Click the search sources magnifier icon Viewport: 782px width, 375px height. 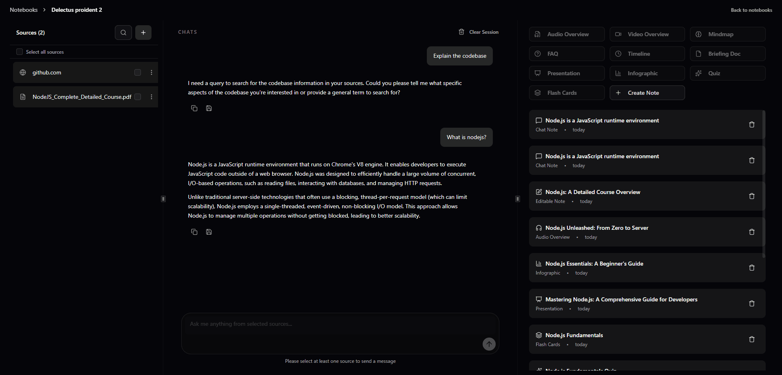pyautogui.click(x=123, y=33)
